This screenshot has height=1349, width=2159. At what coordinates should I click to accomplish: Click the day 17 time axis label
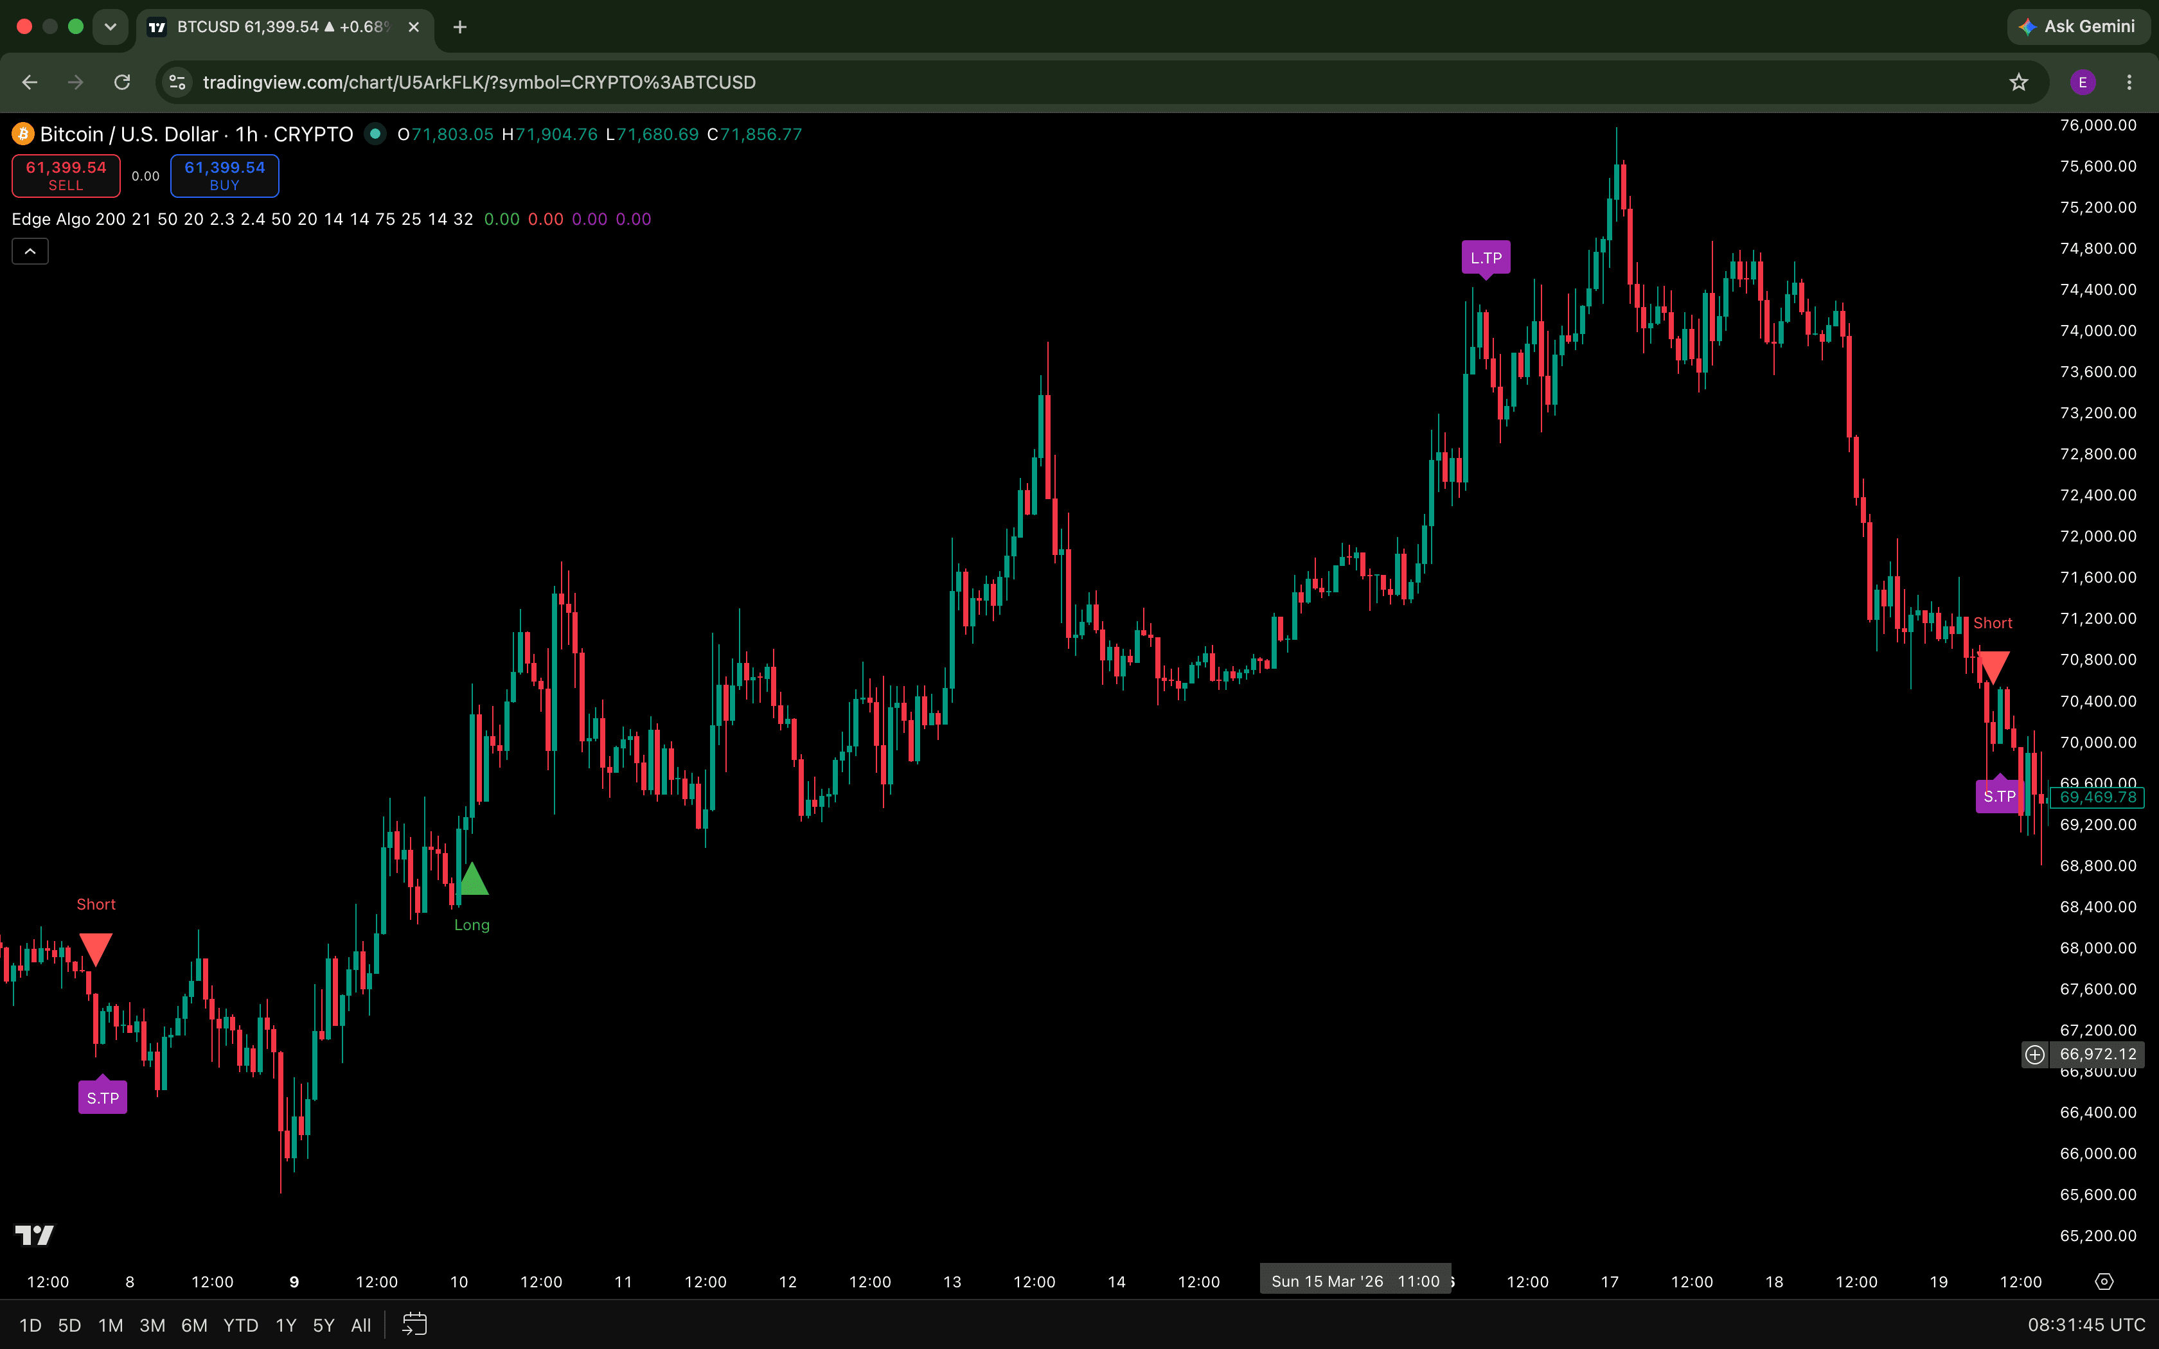coord(1610,1282)
